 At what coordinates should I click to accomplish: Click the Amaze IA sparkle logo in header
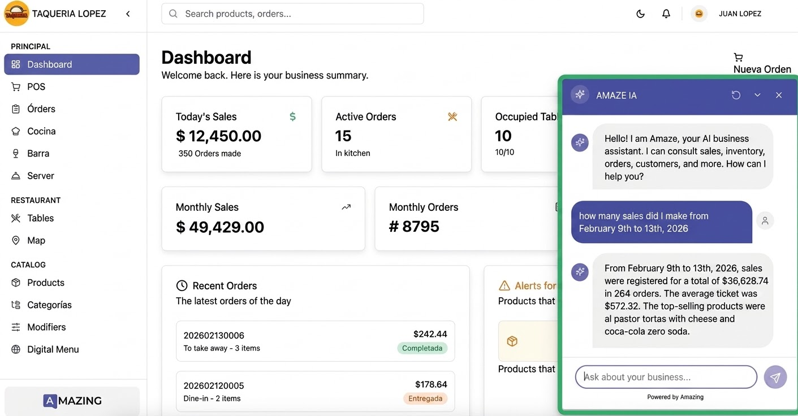point(580,95)
